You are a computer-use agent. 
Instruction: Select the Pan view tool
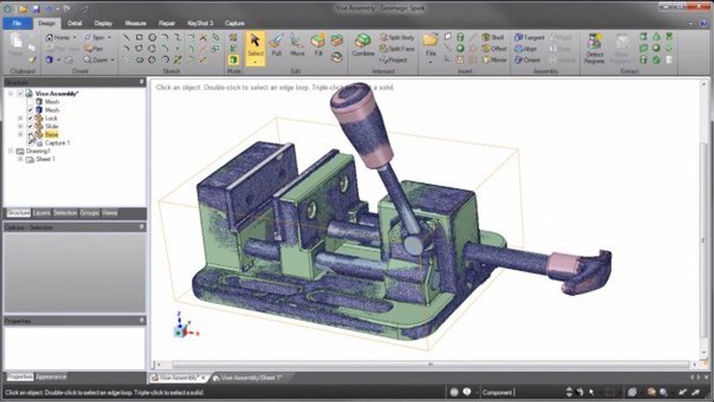(94, 49)
